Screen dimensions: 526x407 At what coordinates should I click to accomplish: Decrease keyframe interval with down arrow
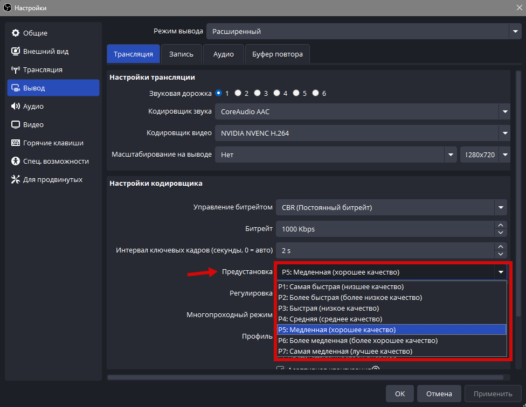pos(501,254)
